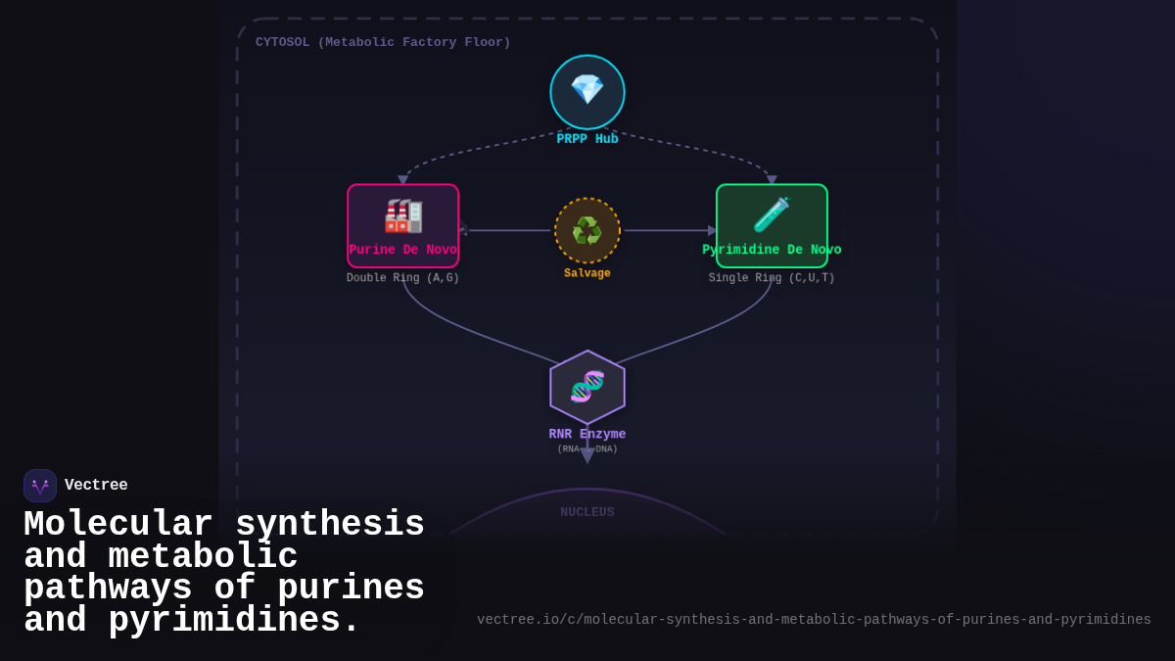The image size is (1175, 661).
Task: Click the Vectree logo icon
Action: [39, 485]
